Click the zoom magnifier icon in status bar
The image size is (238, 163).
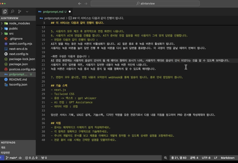pos(166,158)
